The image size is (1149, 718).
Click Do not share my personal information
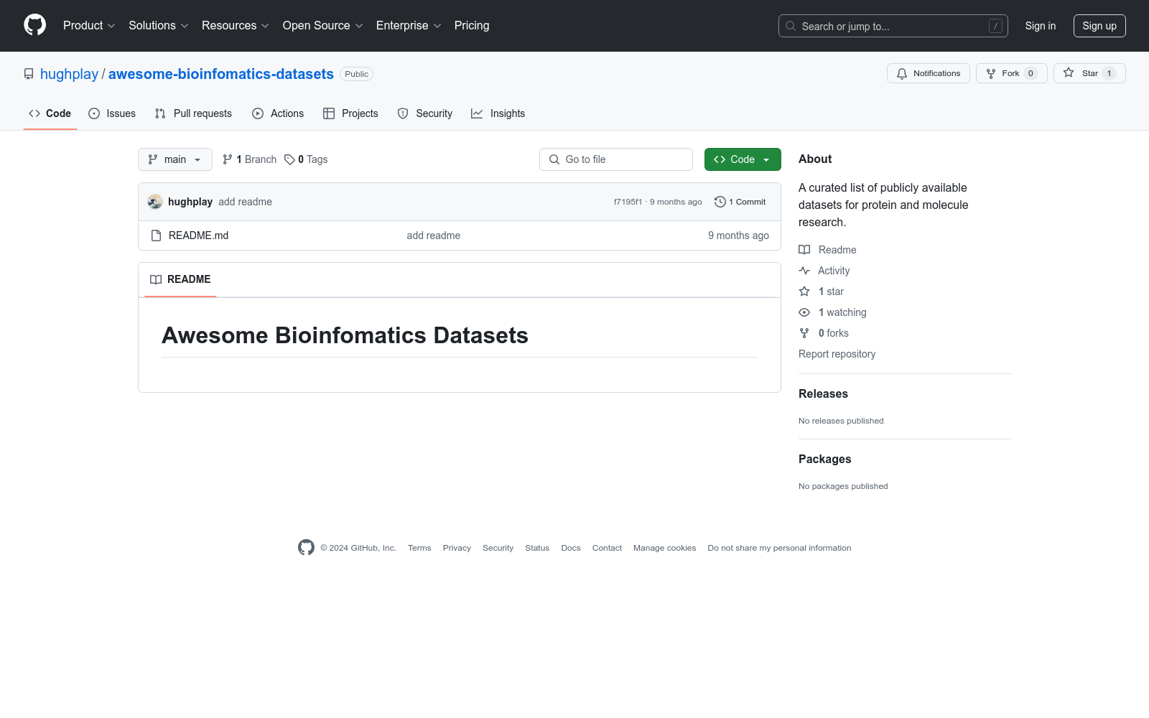click(779, 548)
